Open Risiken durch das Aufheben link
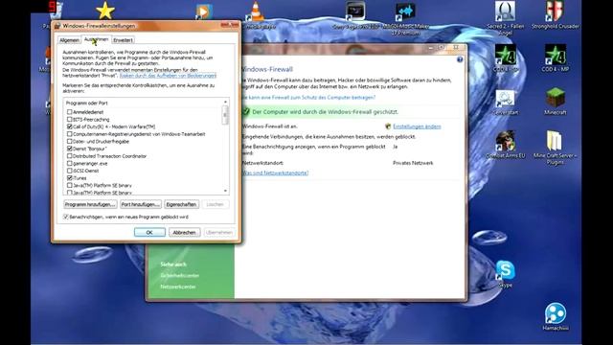This screenshot has height=345, width=613. click(168, 76)
